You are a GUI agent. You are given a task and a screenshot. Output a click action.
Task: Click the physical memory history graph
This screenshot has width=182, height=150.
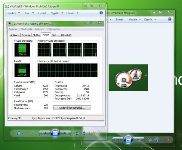pos(68,70)
